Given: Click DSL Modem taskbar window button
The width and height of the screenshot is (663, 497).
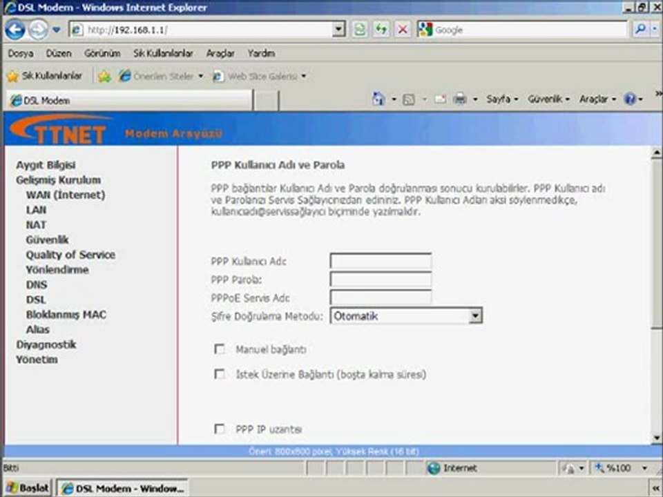Looking at the screenshot, I should [123, 488].
